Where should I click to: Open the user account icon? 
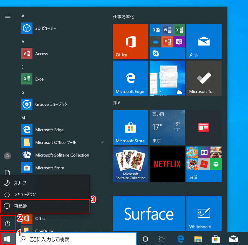[x=7, y=156]
